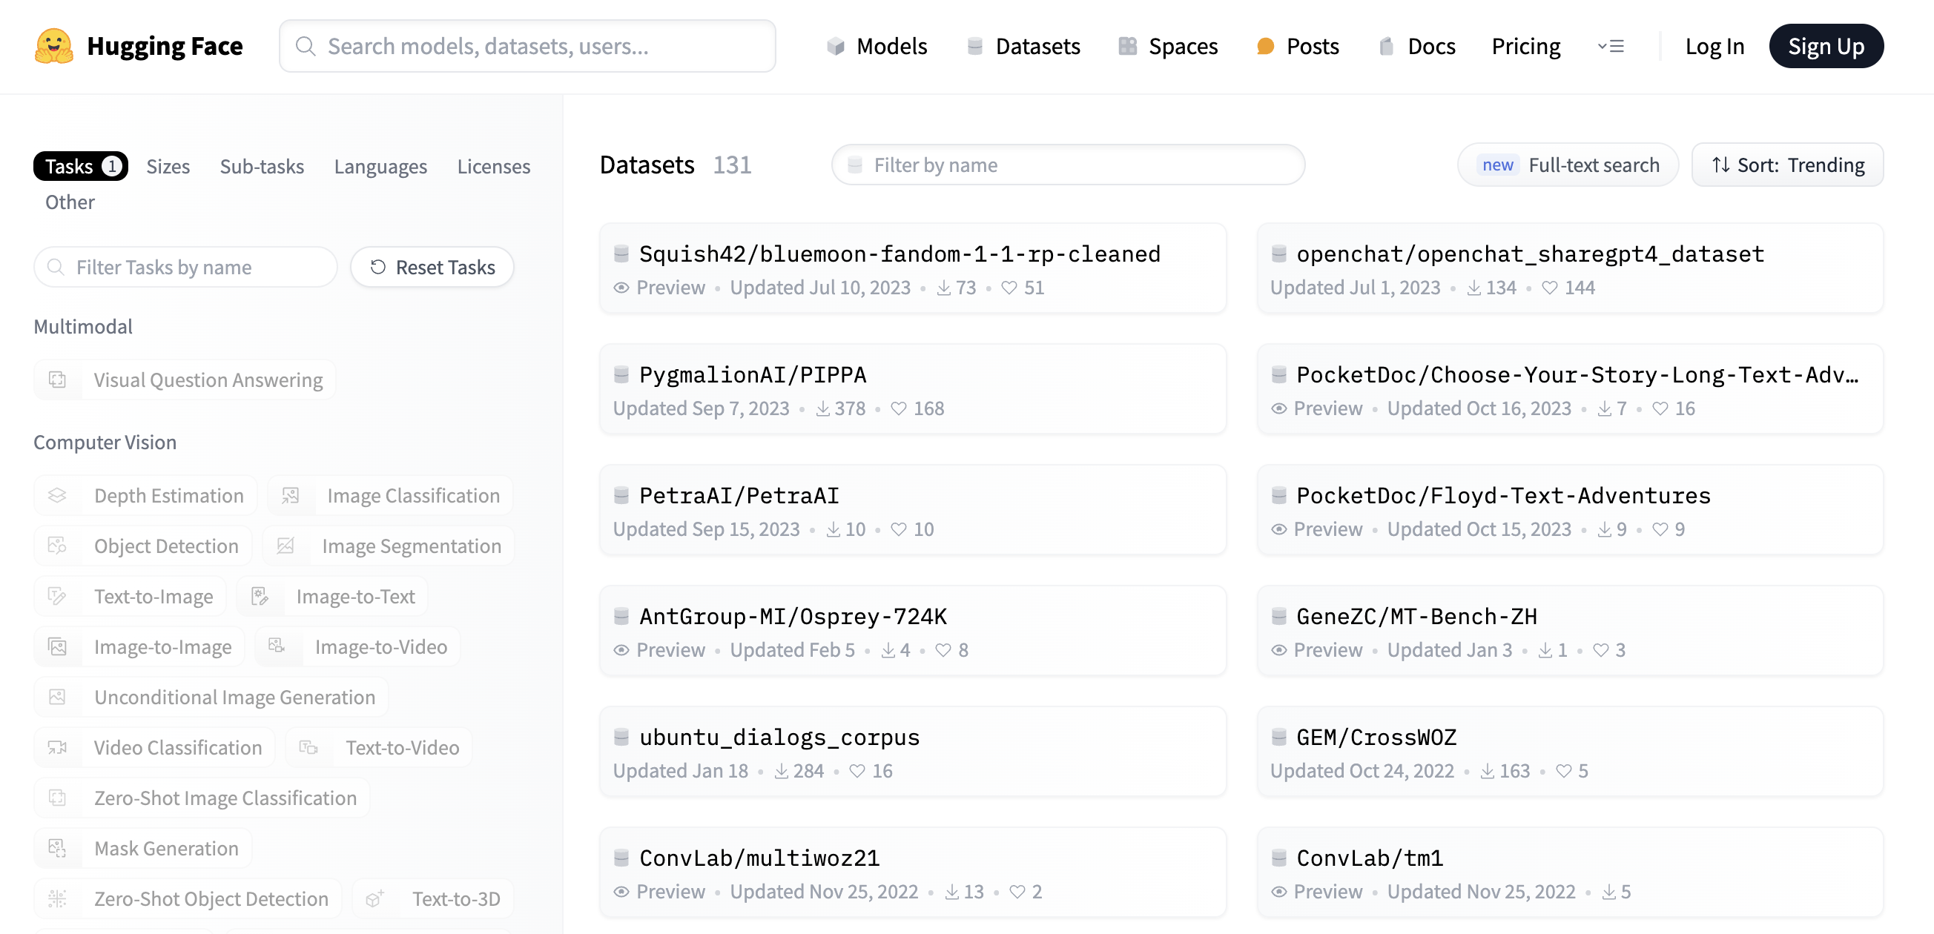Click the Datasets database icon
The image size is (1934, 934).
[x=974, y=47]
